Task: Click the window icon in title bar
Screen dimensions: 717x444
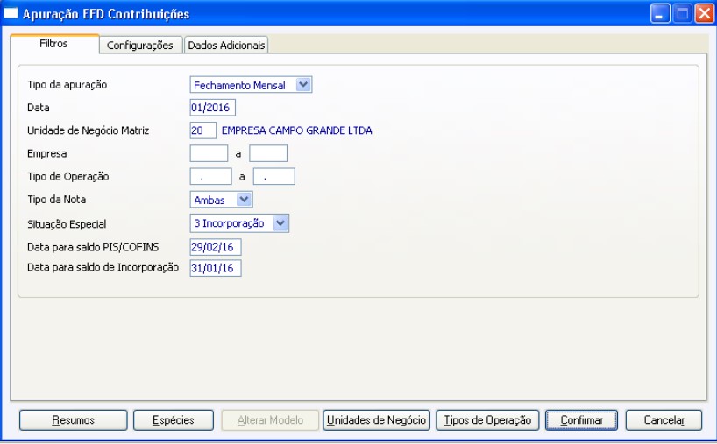Action: pos(11,13)
